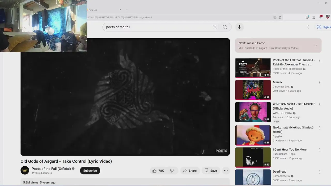Image resolution: width=331 pixels, height=186 pixels.
Task: Open options menu for Rebirth video
Action: (x=320, y=60)
